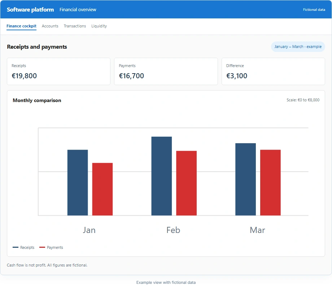Select the Receipts summary card

click(59, 71)
